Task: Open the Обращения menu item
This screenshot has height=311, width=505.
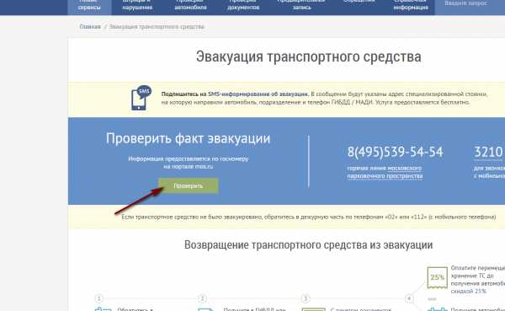Action: coord(359,2)
